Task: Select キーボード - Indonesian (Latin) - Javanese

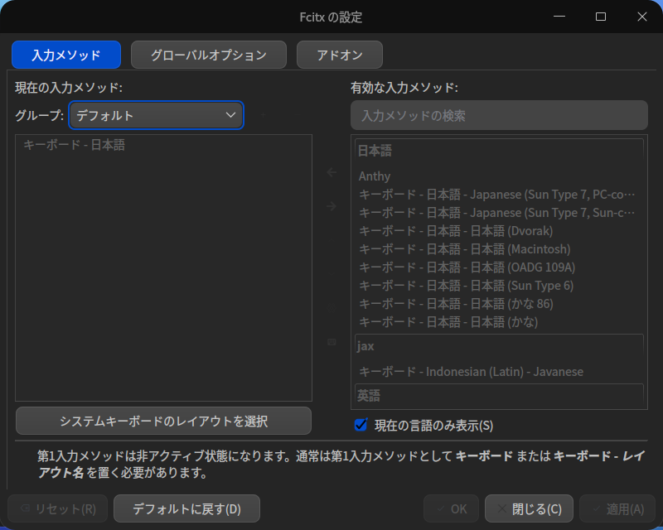Action: click(x=499, y=372)
